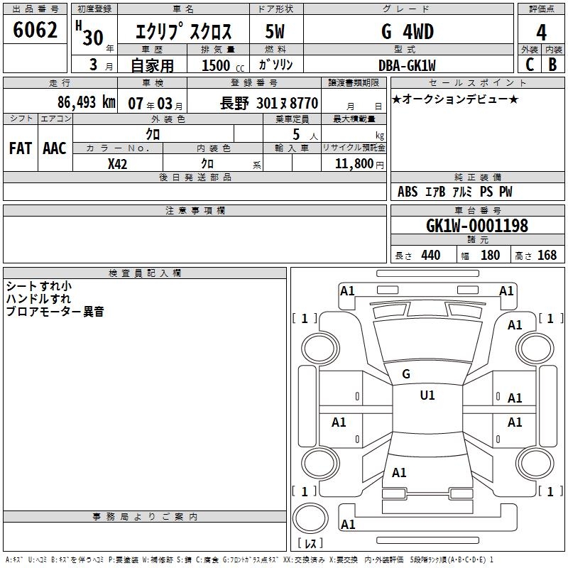Click the 評価点 header
Image resolution: width=568 pixels, height=568 pixels.
pos(541,9)
